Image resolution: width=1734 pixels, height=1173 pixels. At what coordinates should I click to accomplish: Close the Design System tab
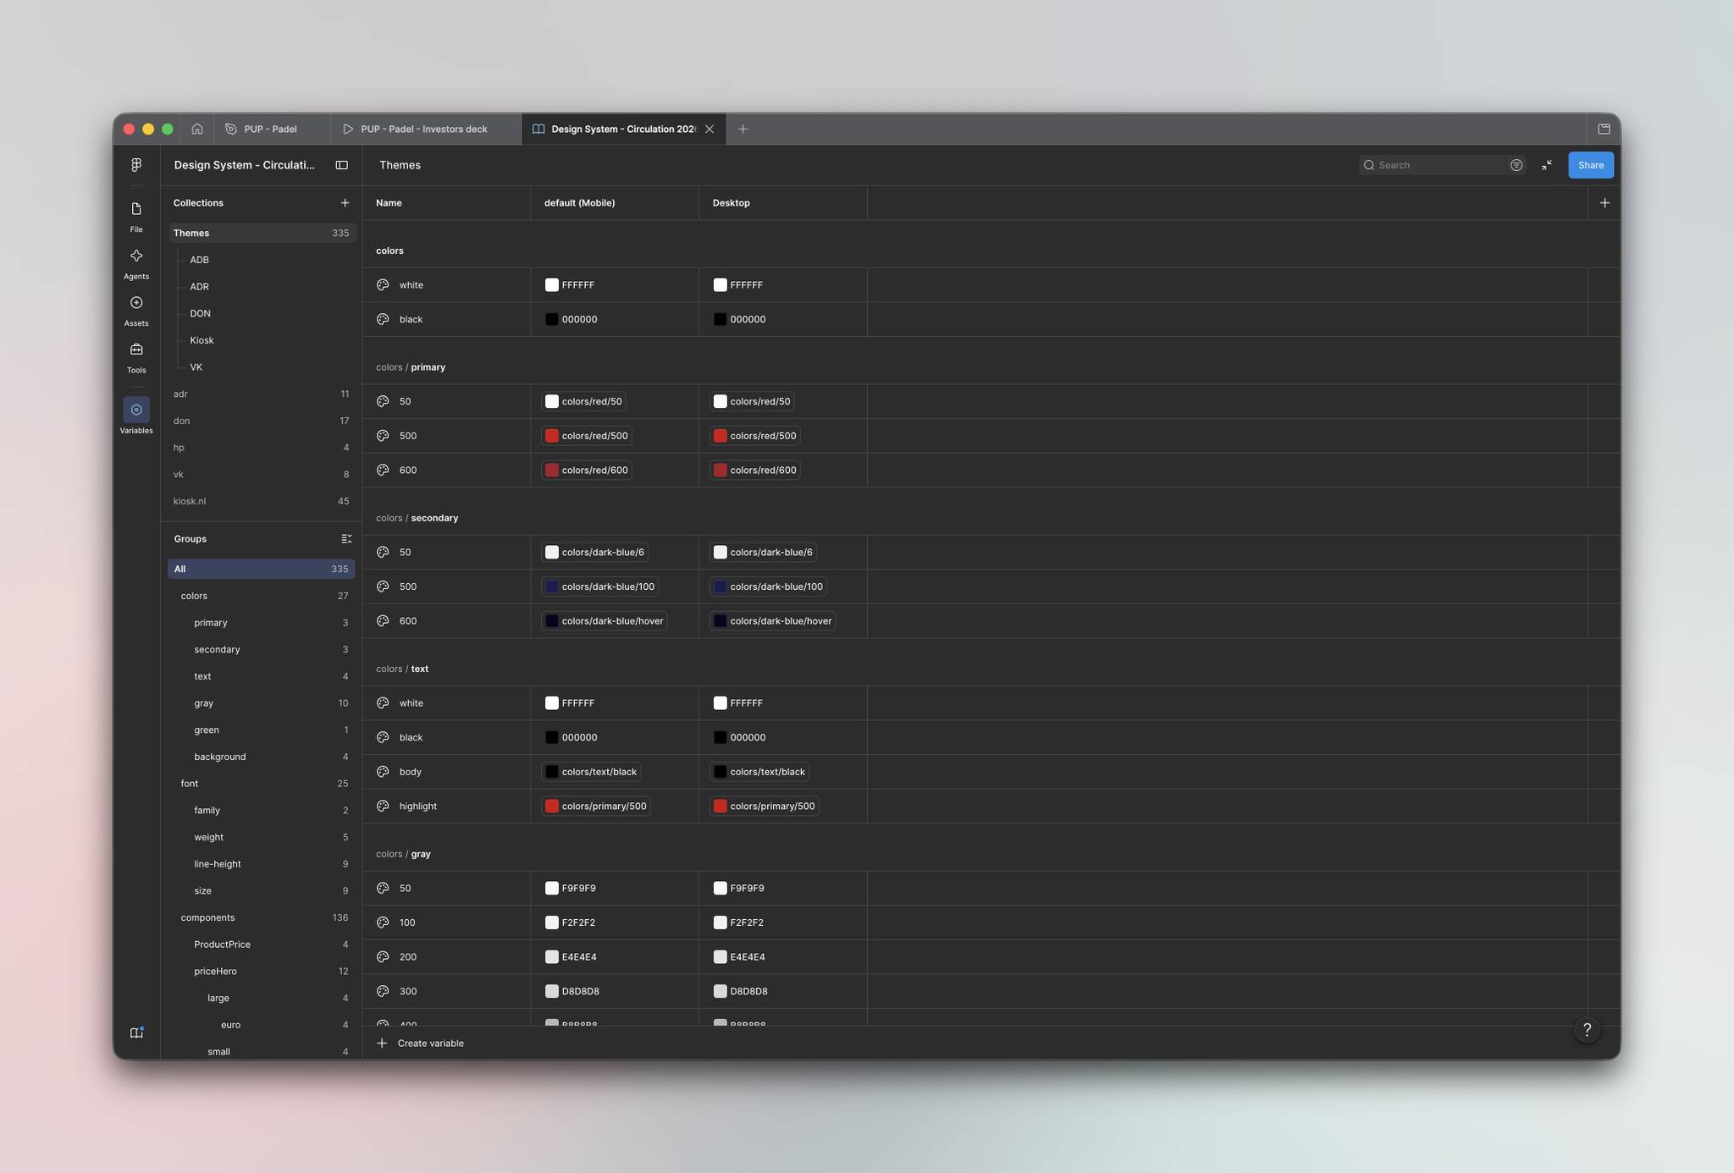point(710,129)
